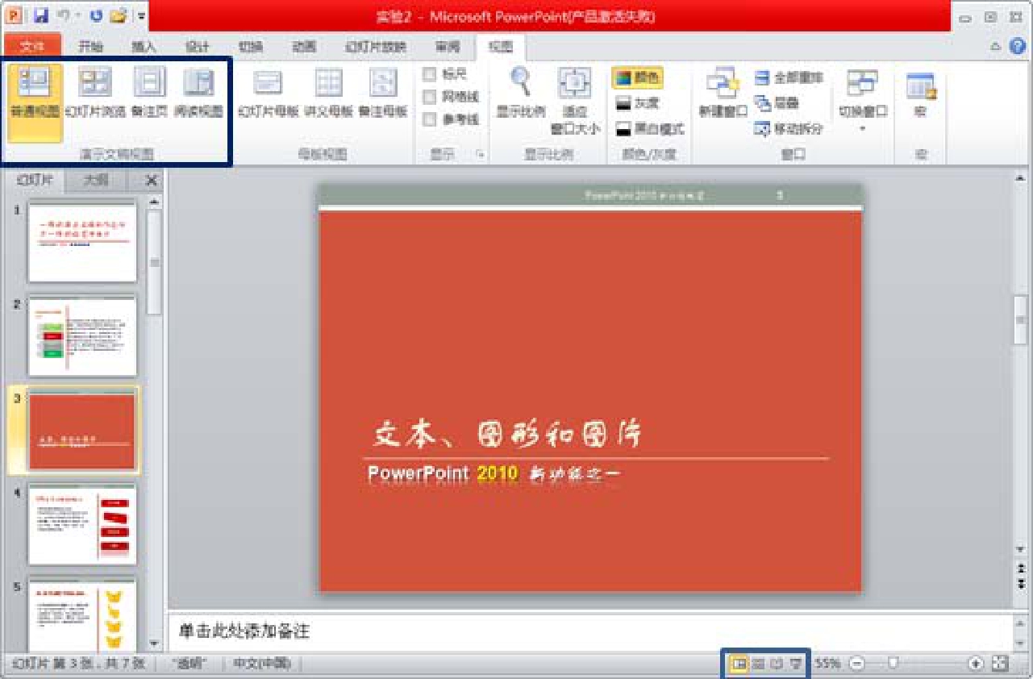The height and width of the screenshot is (679, 1033).
Task: Click Undo icon in quick access toolbar
Action: pyautogui.click(x=63, y=15)
